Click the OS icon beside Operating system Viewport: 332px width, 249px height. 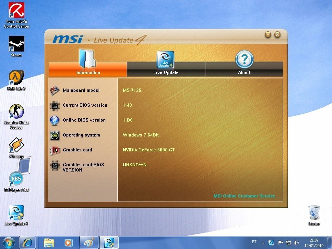click(x=54, y=135)
